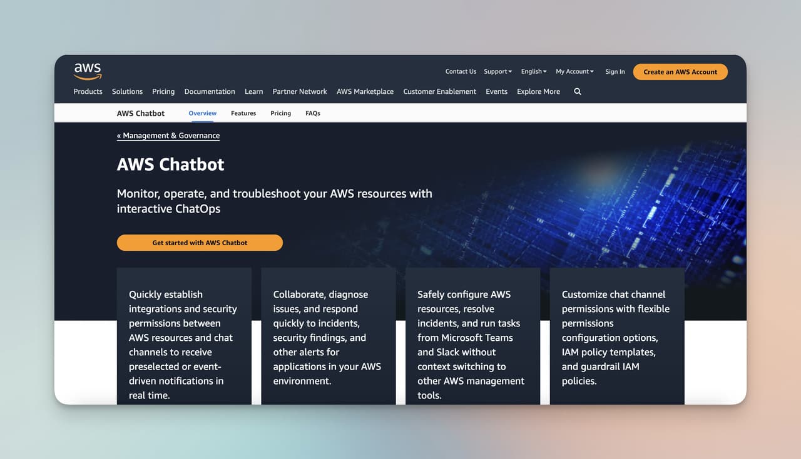The image size is (801, 459).
Task: Open the Products menu
Action: click(x=88, y=91)
